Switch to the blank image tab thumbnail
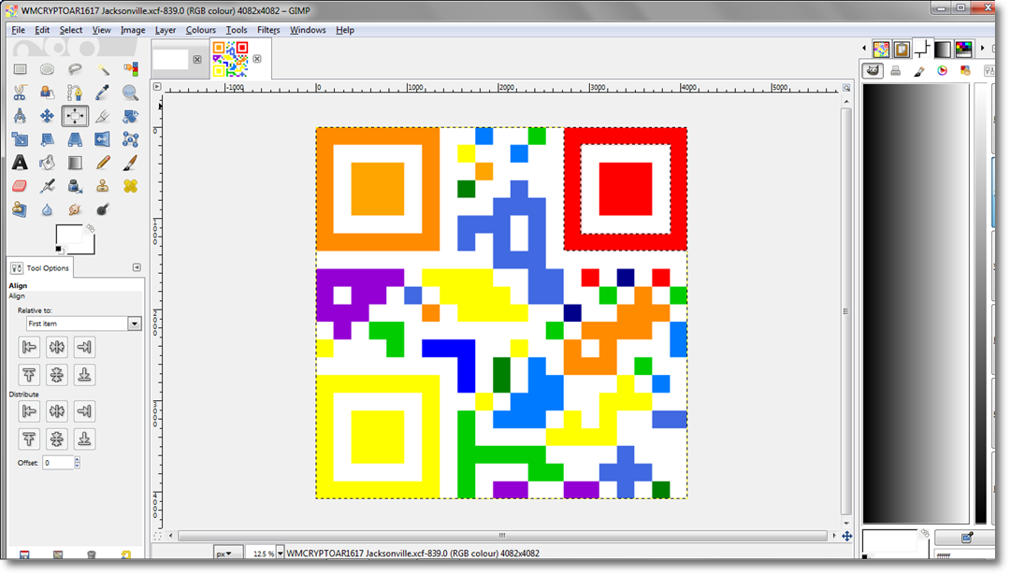1010x575 pixels. click(x=170, y=59)
